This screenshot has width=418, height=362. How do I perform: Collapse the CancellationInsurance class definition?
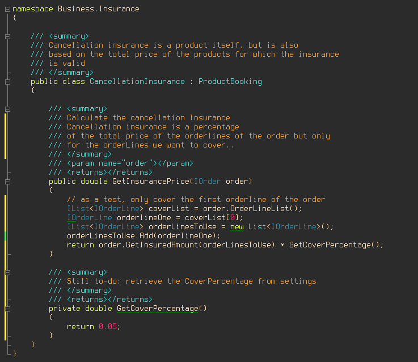(7, 82)
